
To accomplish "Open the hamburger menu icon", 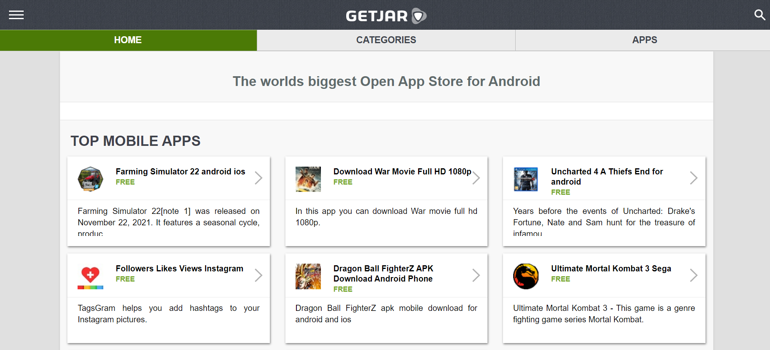I will coord(16,15).
